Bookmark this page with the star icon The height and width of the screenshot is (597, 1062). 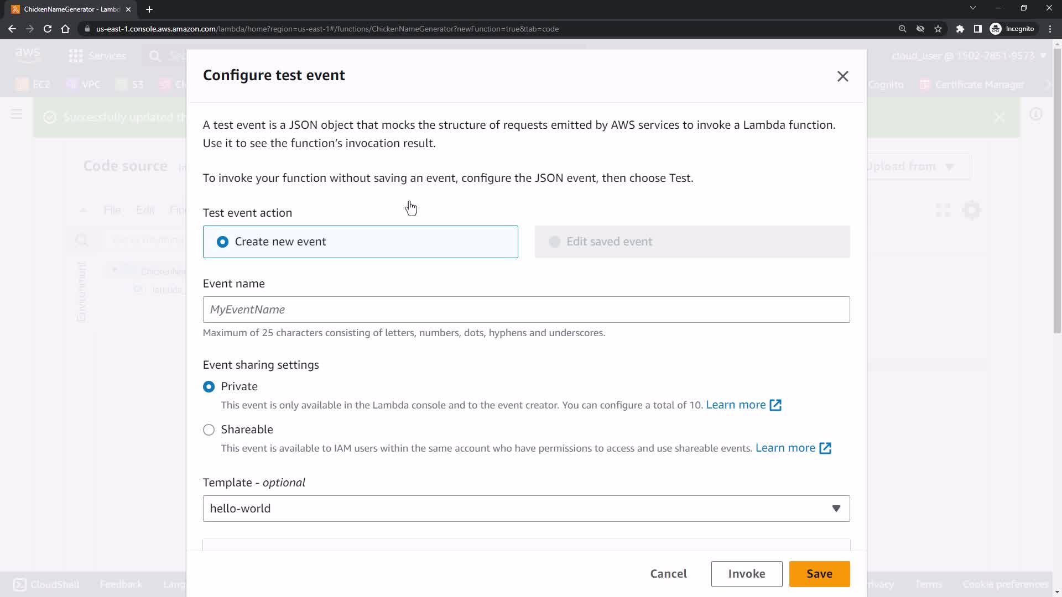tap(938, 29)
